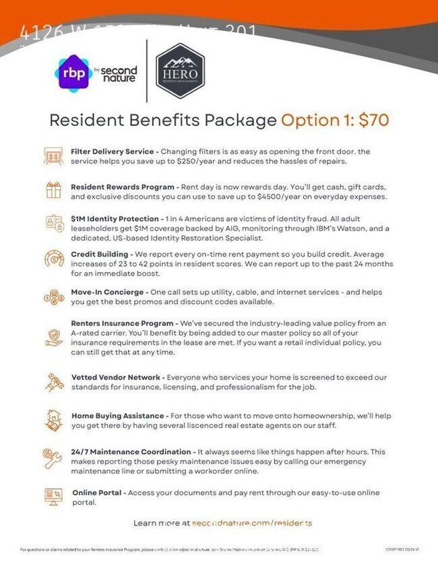
Task: Click the 24/7 Maintenance wrench icon
Action: (53, 459)
